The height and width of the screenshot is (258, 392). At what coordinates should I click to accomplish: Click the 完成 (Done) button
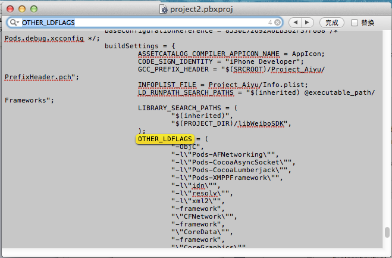tap(332, 23)
